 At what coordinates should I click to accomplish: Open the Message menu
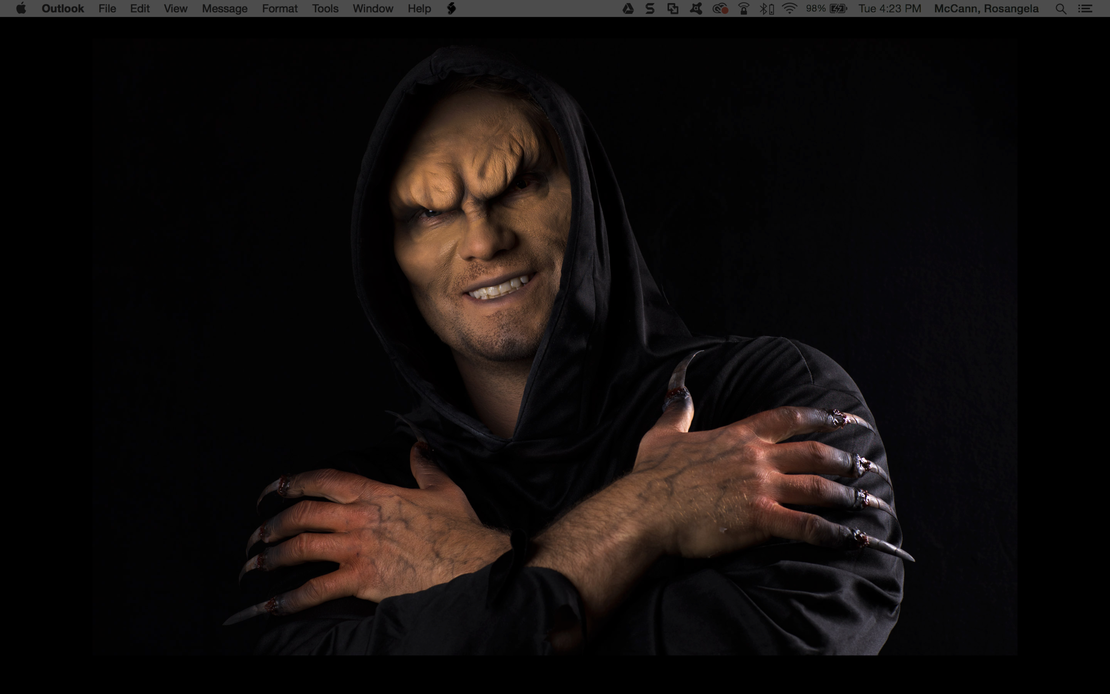tap(224, 8)
